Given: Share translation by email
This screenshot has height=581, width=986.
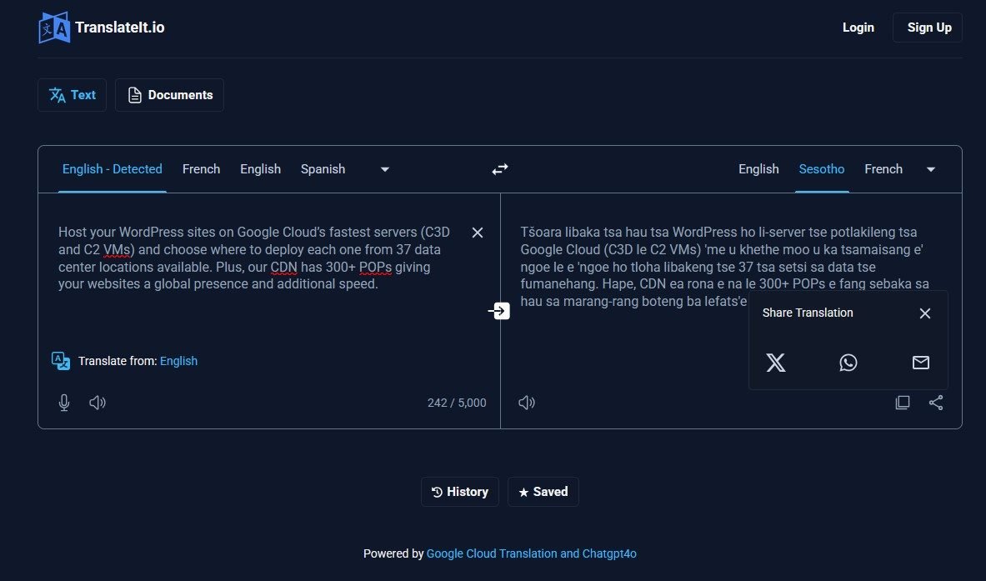Looking at the screenshot, I should point(921,362).
